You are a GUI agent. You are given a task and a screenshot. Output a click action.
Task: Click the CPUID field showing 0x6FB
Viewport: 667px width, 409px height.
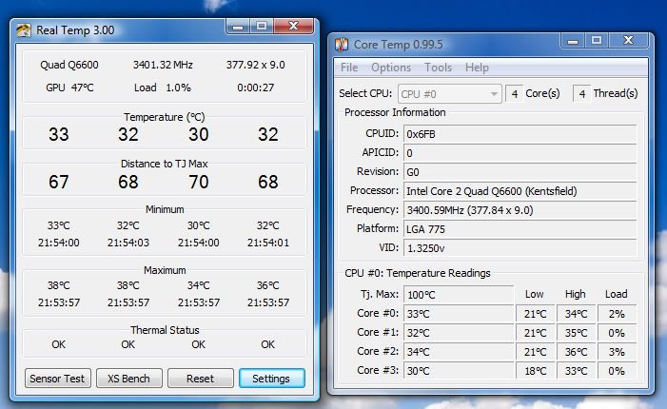tap(520, 134)
